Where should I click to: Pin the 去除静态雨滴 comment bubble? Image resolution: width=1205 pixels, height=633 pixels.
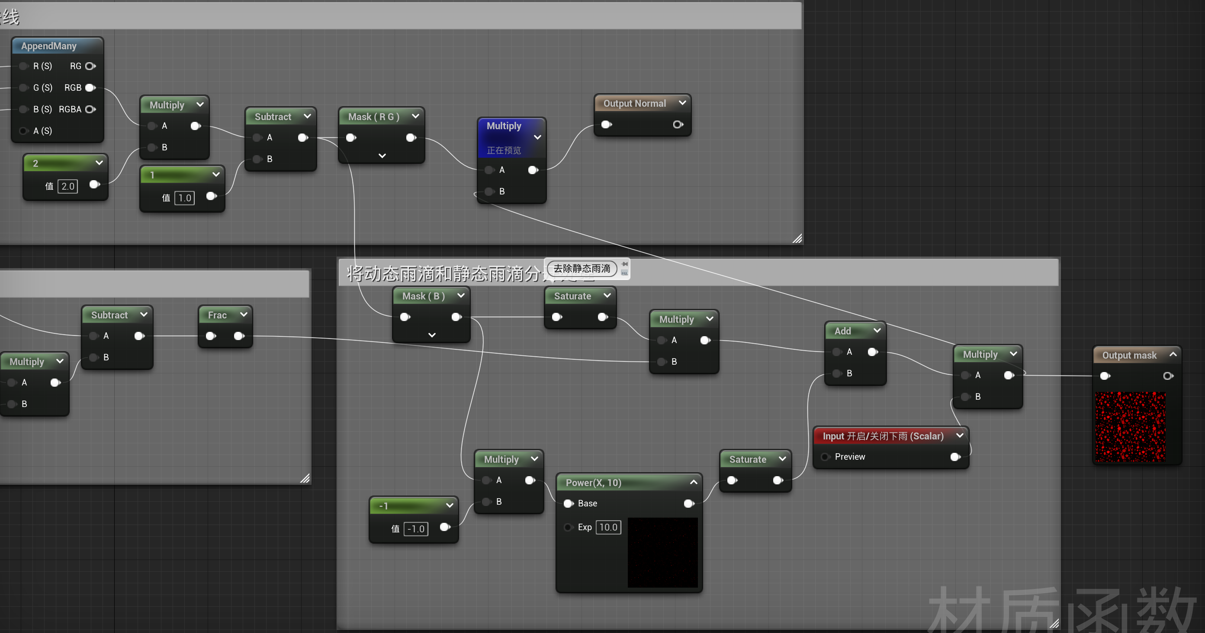624,264
